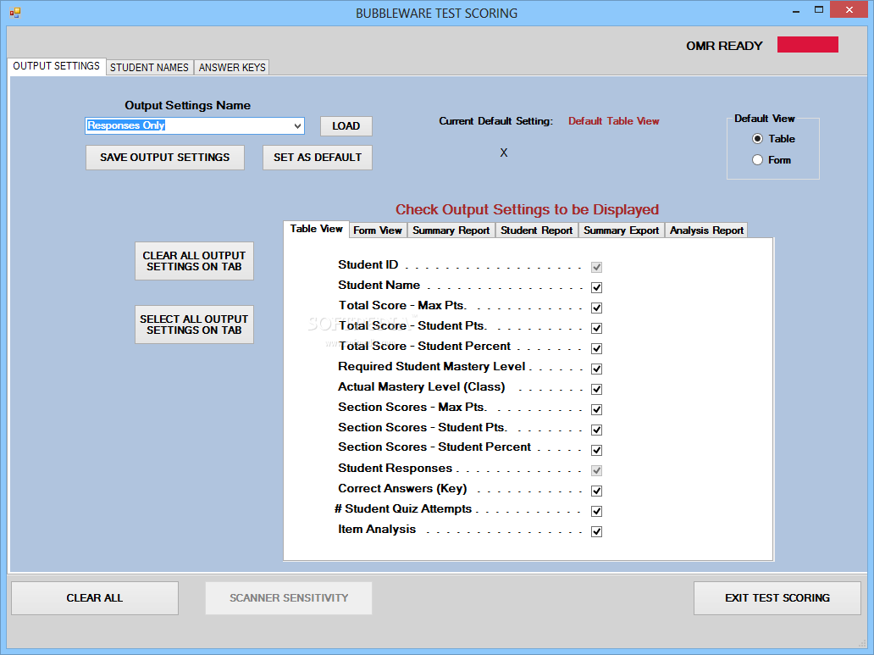Toggle the Student Name checkbox
The image size is (874, 655).
coord(596,287)
